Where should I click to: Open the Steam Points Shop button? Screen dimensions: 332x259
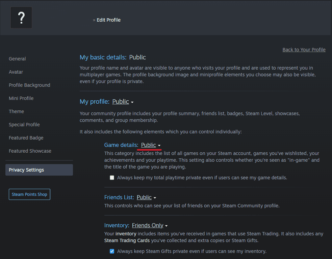29,194
